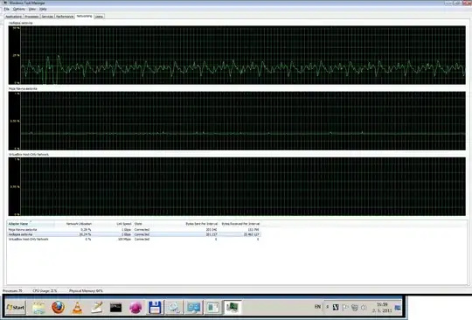Click the CPU Usage status bar entry

pos(45,291)
